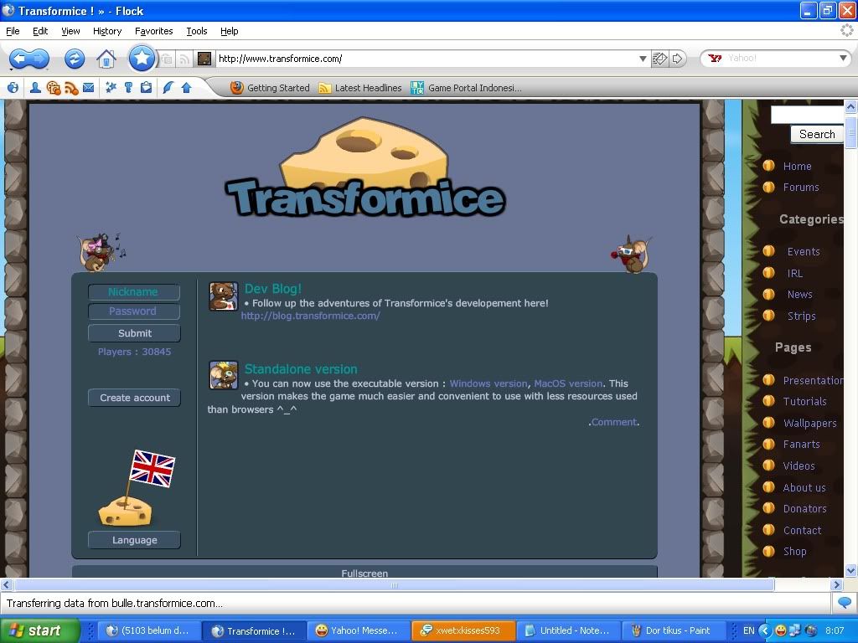
Task: Click the Comment link
Action: click(x=614, y=422)
